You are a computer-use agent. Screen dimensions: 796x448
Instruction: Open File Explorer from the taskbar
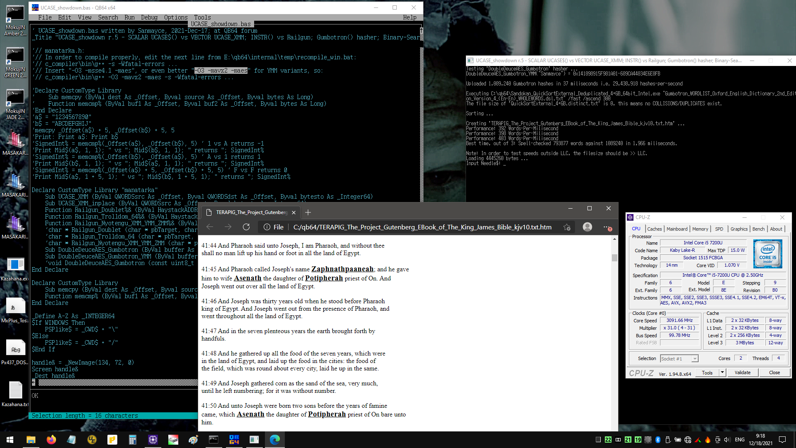pos(31,440)
